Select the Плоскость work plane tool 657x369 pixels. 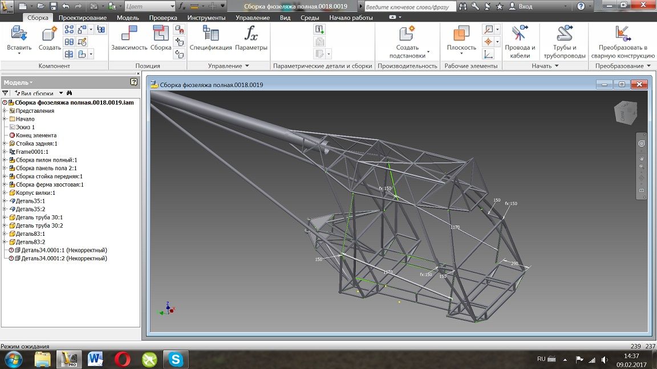[x=461, y=35]
